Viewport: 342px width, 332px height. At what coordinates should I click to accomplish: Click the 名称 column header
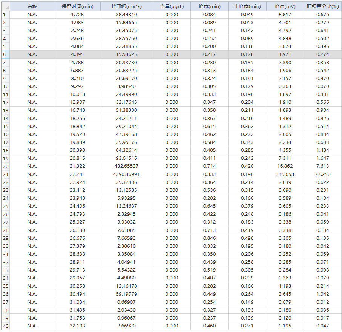click(x=32, y=6)
